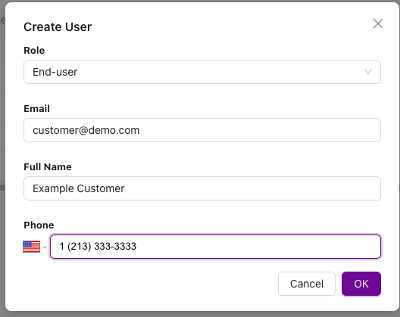Expand the country code chevron beside flag
This screenshot has width=400, height=317.
[x=45, y=247]
